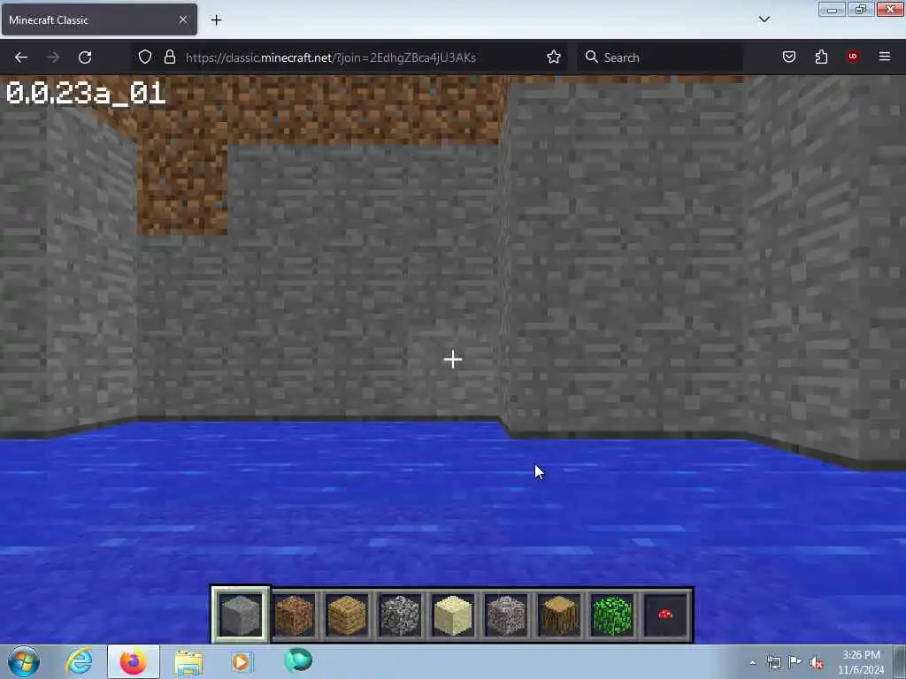Open the muted volume tray icon
Viewport: 906px width, 679px height.
(x=817, y=662)
